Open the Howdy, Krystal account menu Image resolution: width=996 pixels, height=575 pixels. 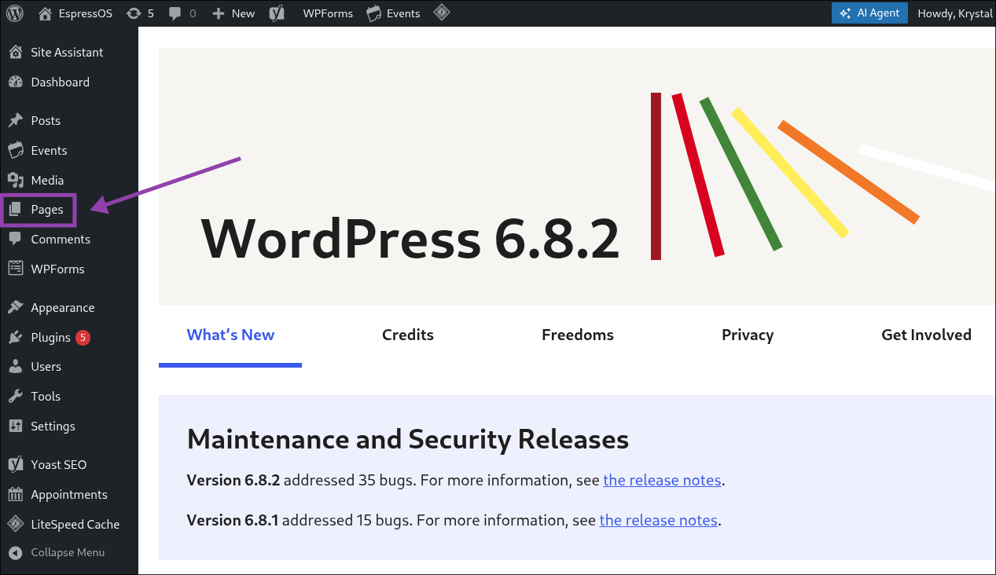click(x=955, y=13)
